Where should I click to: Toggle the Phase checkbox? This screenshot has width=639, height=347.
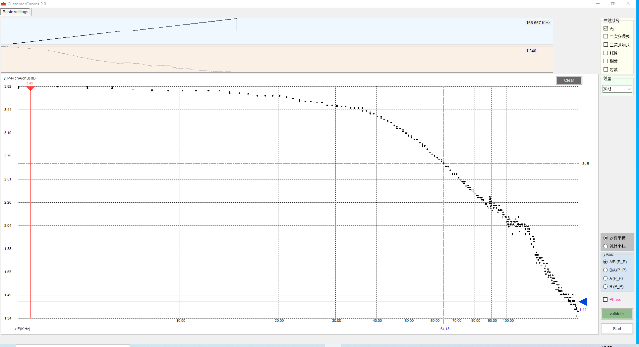point(606,300)
